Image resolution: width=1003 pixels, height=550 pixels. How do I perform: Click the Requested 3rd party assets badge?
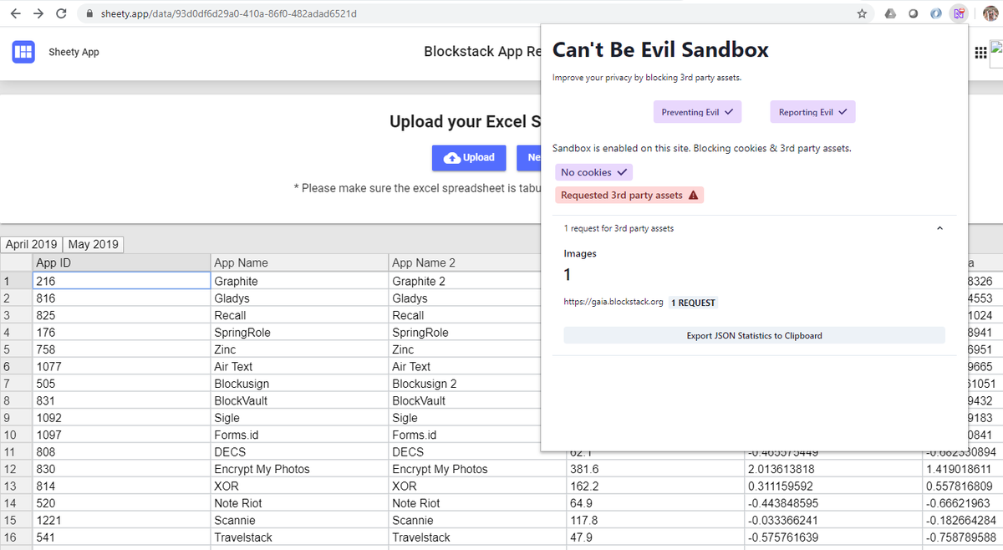click(x=629, y=196)
